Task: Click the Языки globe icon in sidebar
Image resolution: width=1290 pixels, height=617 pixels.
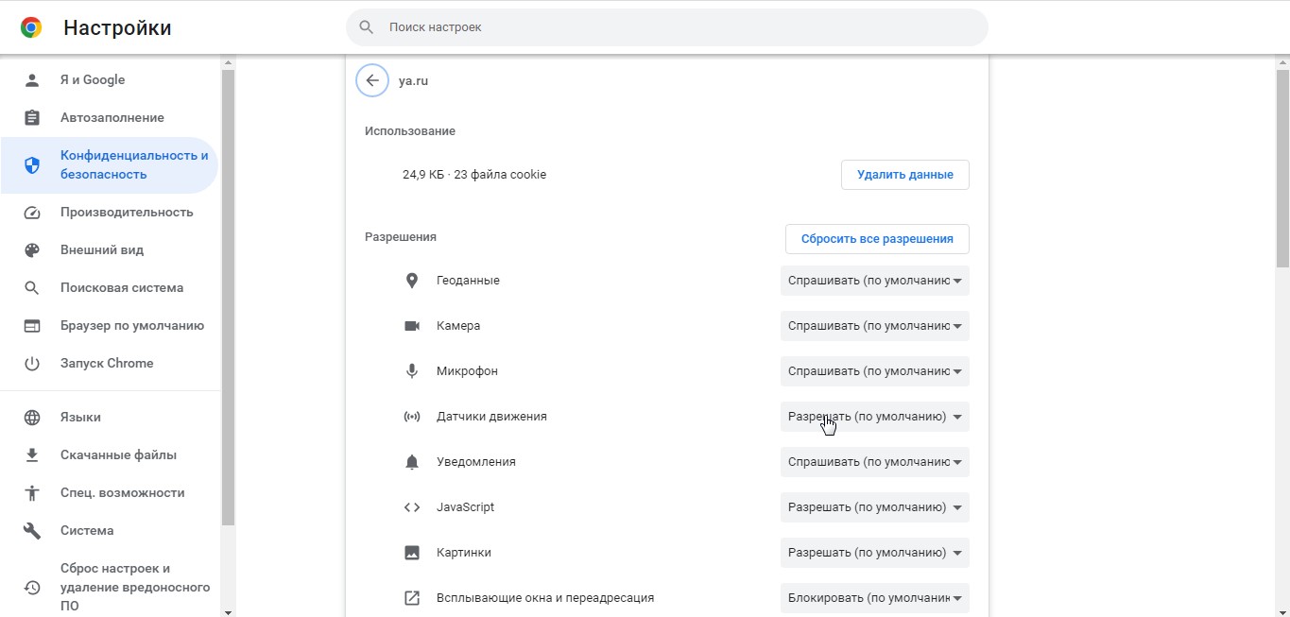Action: [x=31, y=417]
